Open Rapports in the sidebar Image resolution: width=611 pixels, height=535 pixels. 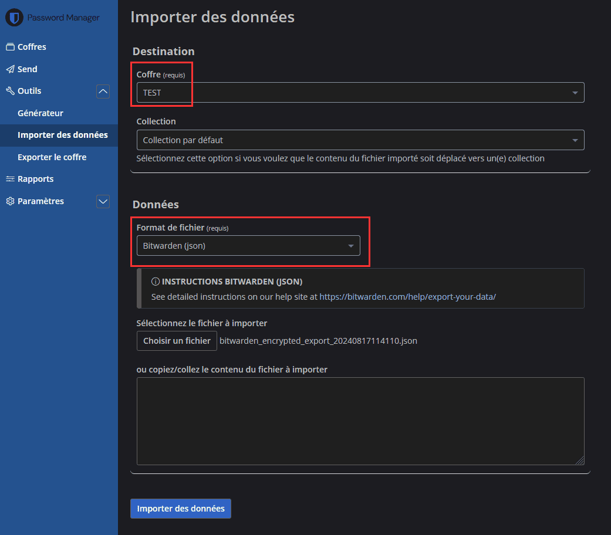[x=35, y=179]
